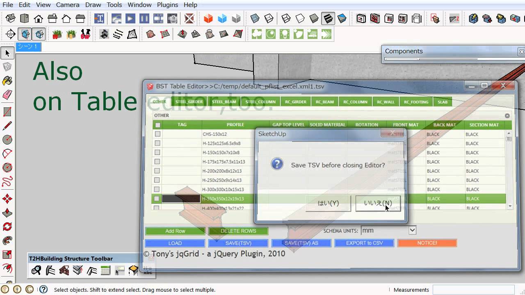
Task: Click the red cube icon
Action: (x=208, y=18)
